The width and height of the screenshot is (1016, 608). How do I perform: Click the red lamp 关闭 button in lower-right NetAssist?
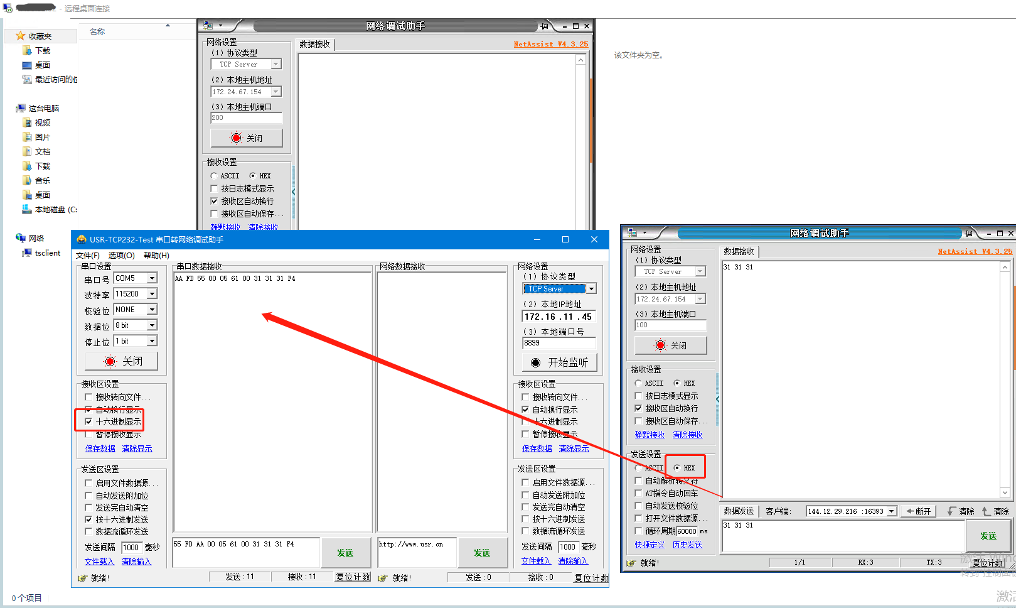[671, 345]
